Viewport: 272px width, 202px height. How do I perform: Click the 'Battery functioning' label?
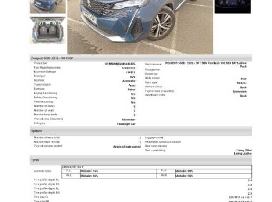46,97
